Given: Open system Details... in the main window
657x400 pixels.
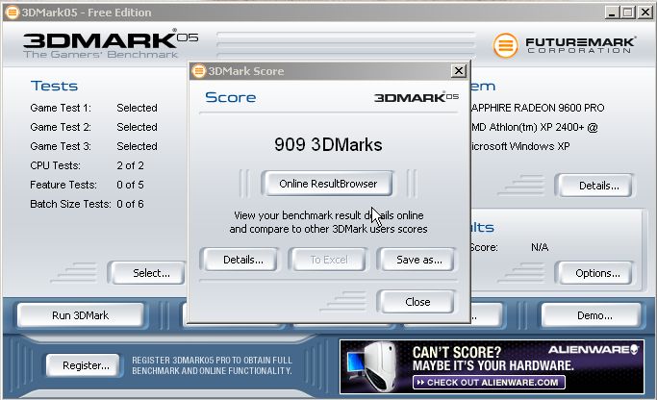Looking at the screenshot, I should [x=594, y=186].
